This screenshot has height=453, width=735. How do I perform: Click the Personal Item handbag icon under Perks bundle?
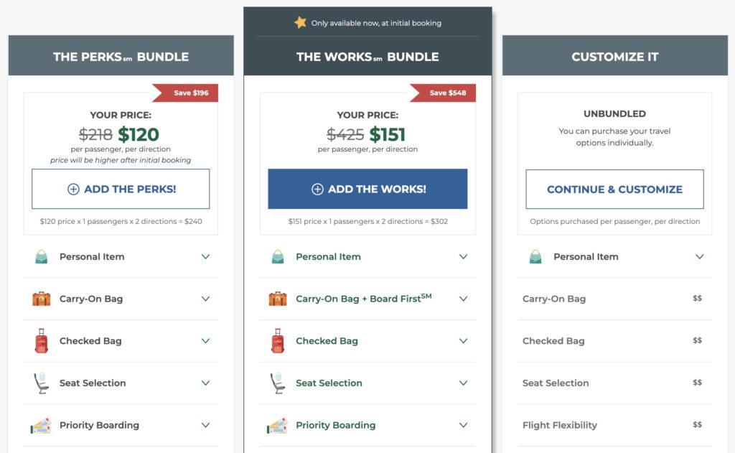[42, 256]
